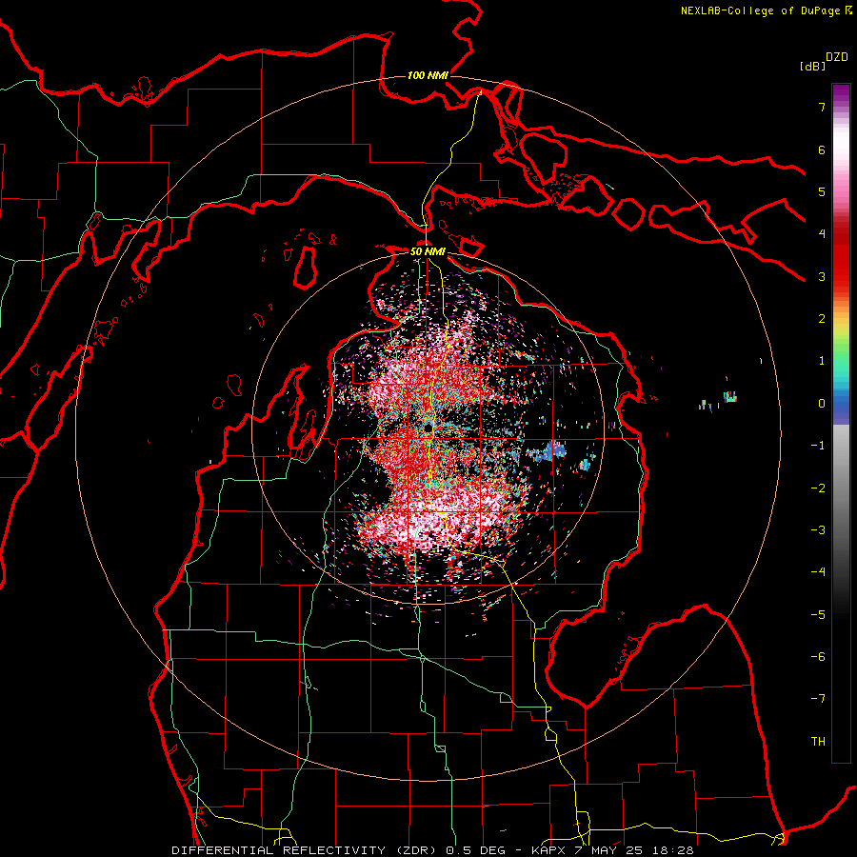Click the '50 NMI' range ring label
The width and height of the screenshot is (857, 857).
pos(428,252)
